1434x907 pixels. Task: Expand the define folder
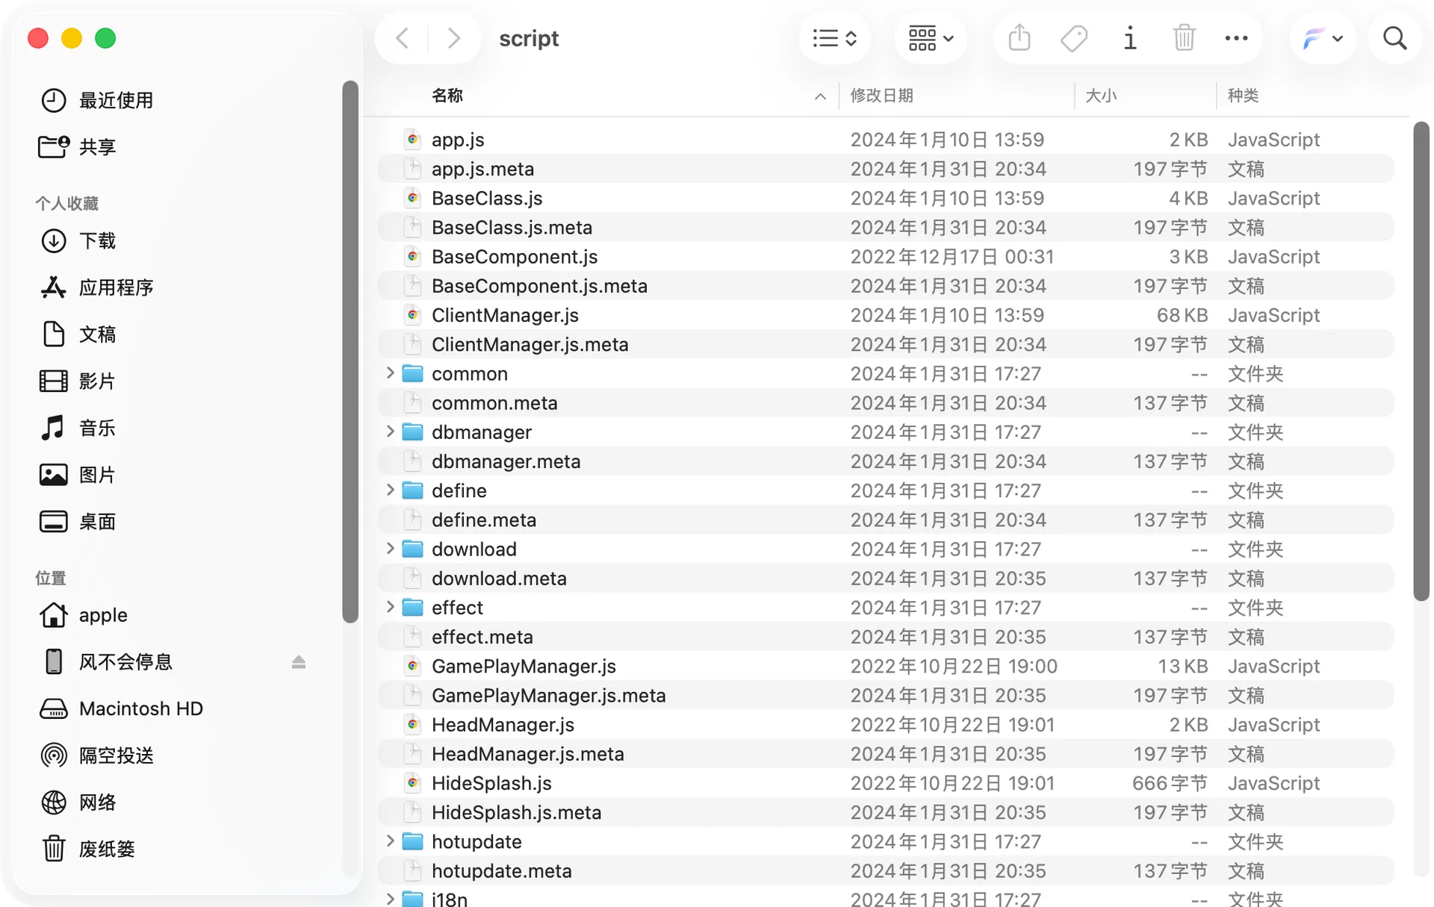point(390,490)
